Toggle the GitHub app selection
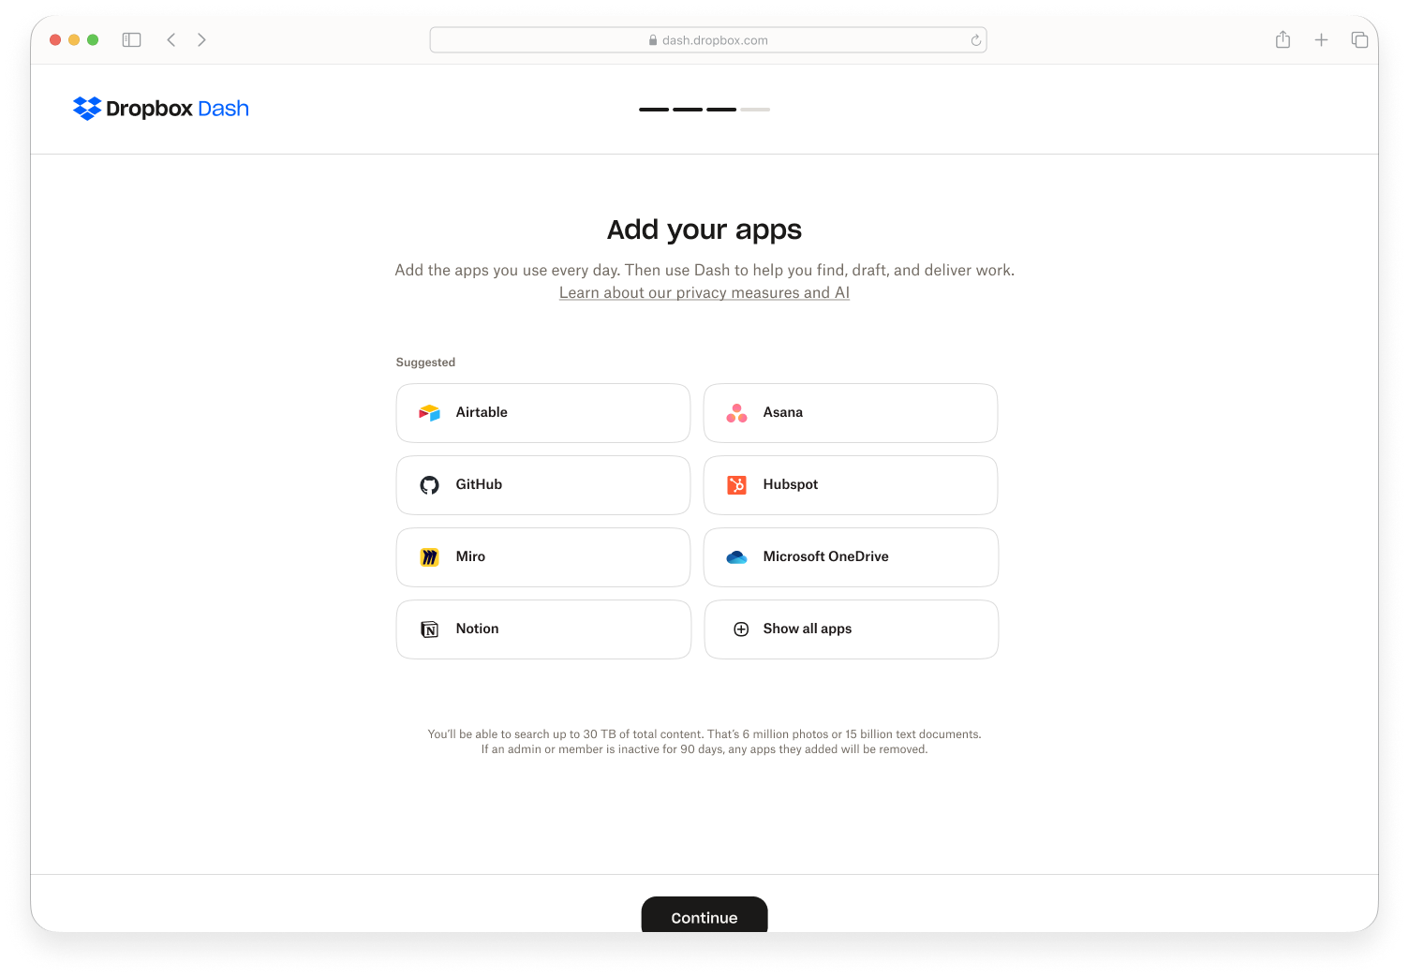 click(542, 484)
